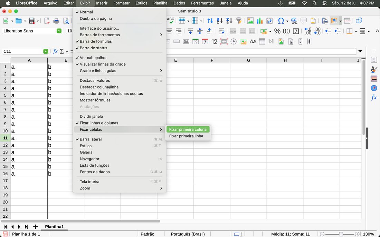
Task: Click the Sum sigma icon
Action: 62,51
